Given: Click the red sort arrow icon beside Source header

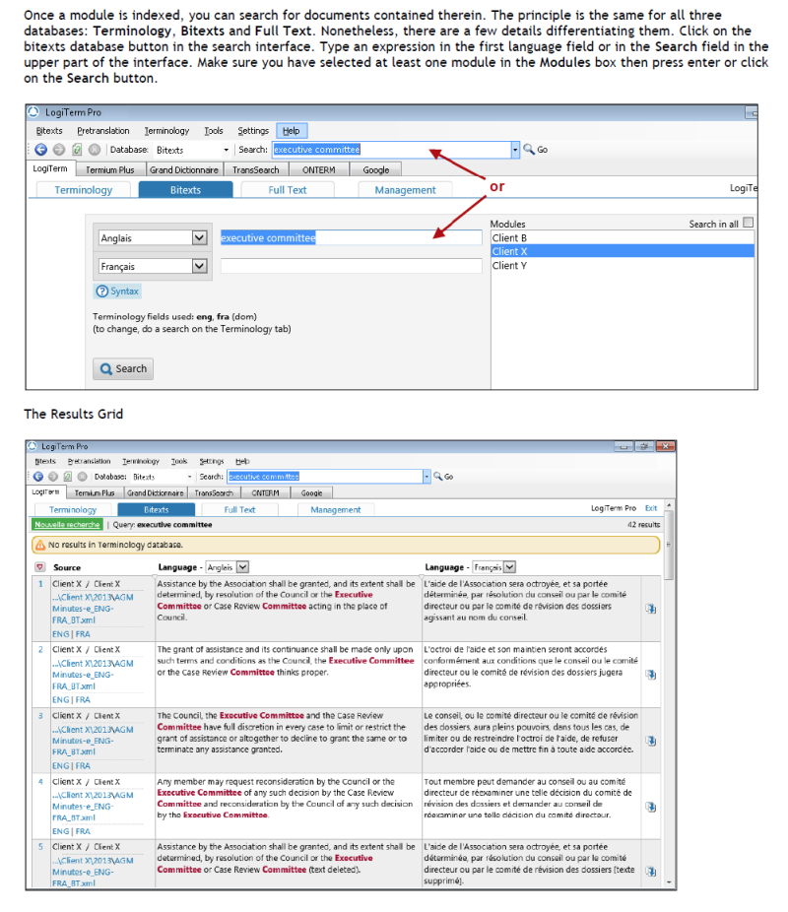Looking at the screenshot, I should pos(39,567).
